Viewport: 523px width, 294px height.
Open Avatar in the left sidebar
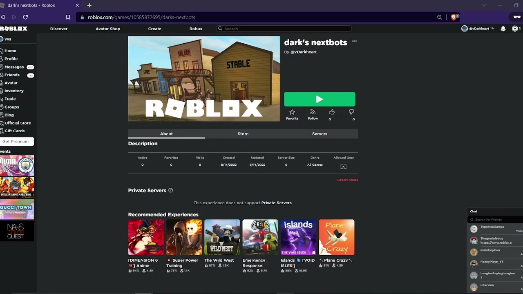(11, 83)
